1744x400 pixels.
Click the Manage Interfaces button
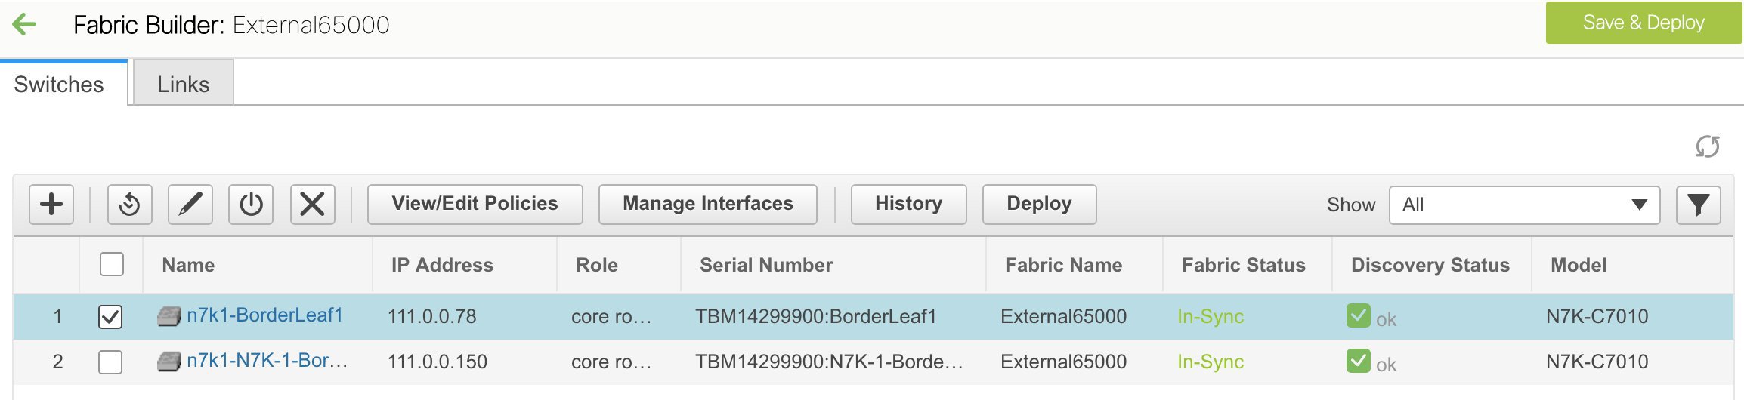pyautogui.click(x=707, y=204)
